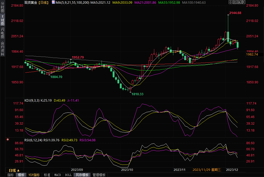Open 管理模板 template manager
264x177 pixels.
pos(99,175)
